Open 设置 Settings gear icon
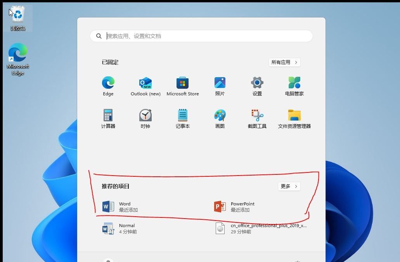 click(x=257, y=86)
